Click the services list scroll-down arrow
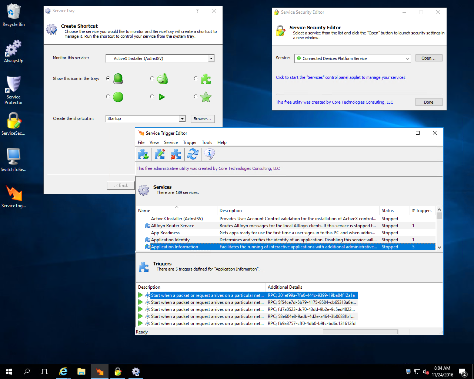 (x=439, y=247)
